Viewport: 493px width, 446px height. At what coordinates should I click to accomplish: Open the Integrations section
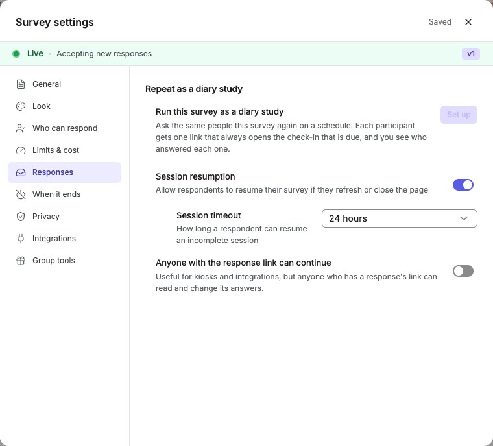pyautogui.click(x=64, y=239)
